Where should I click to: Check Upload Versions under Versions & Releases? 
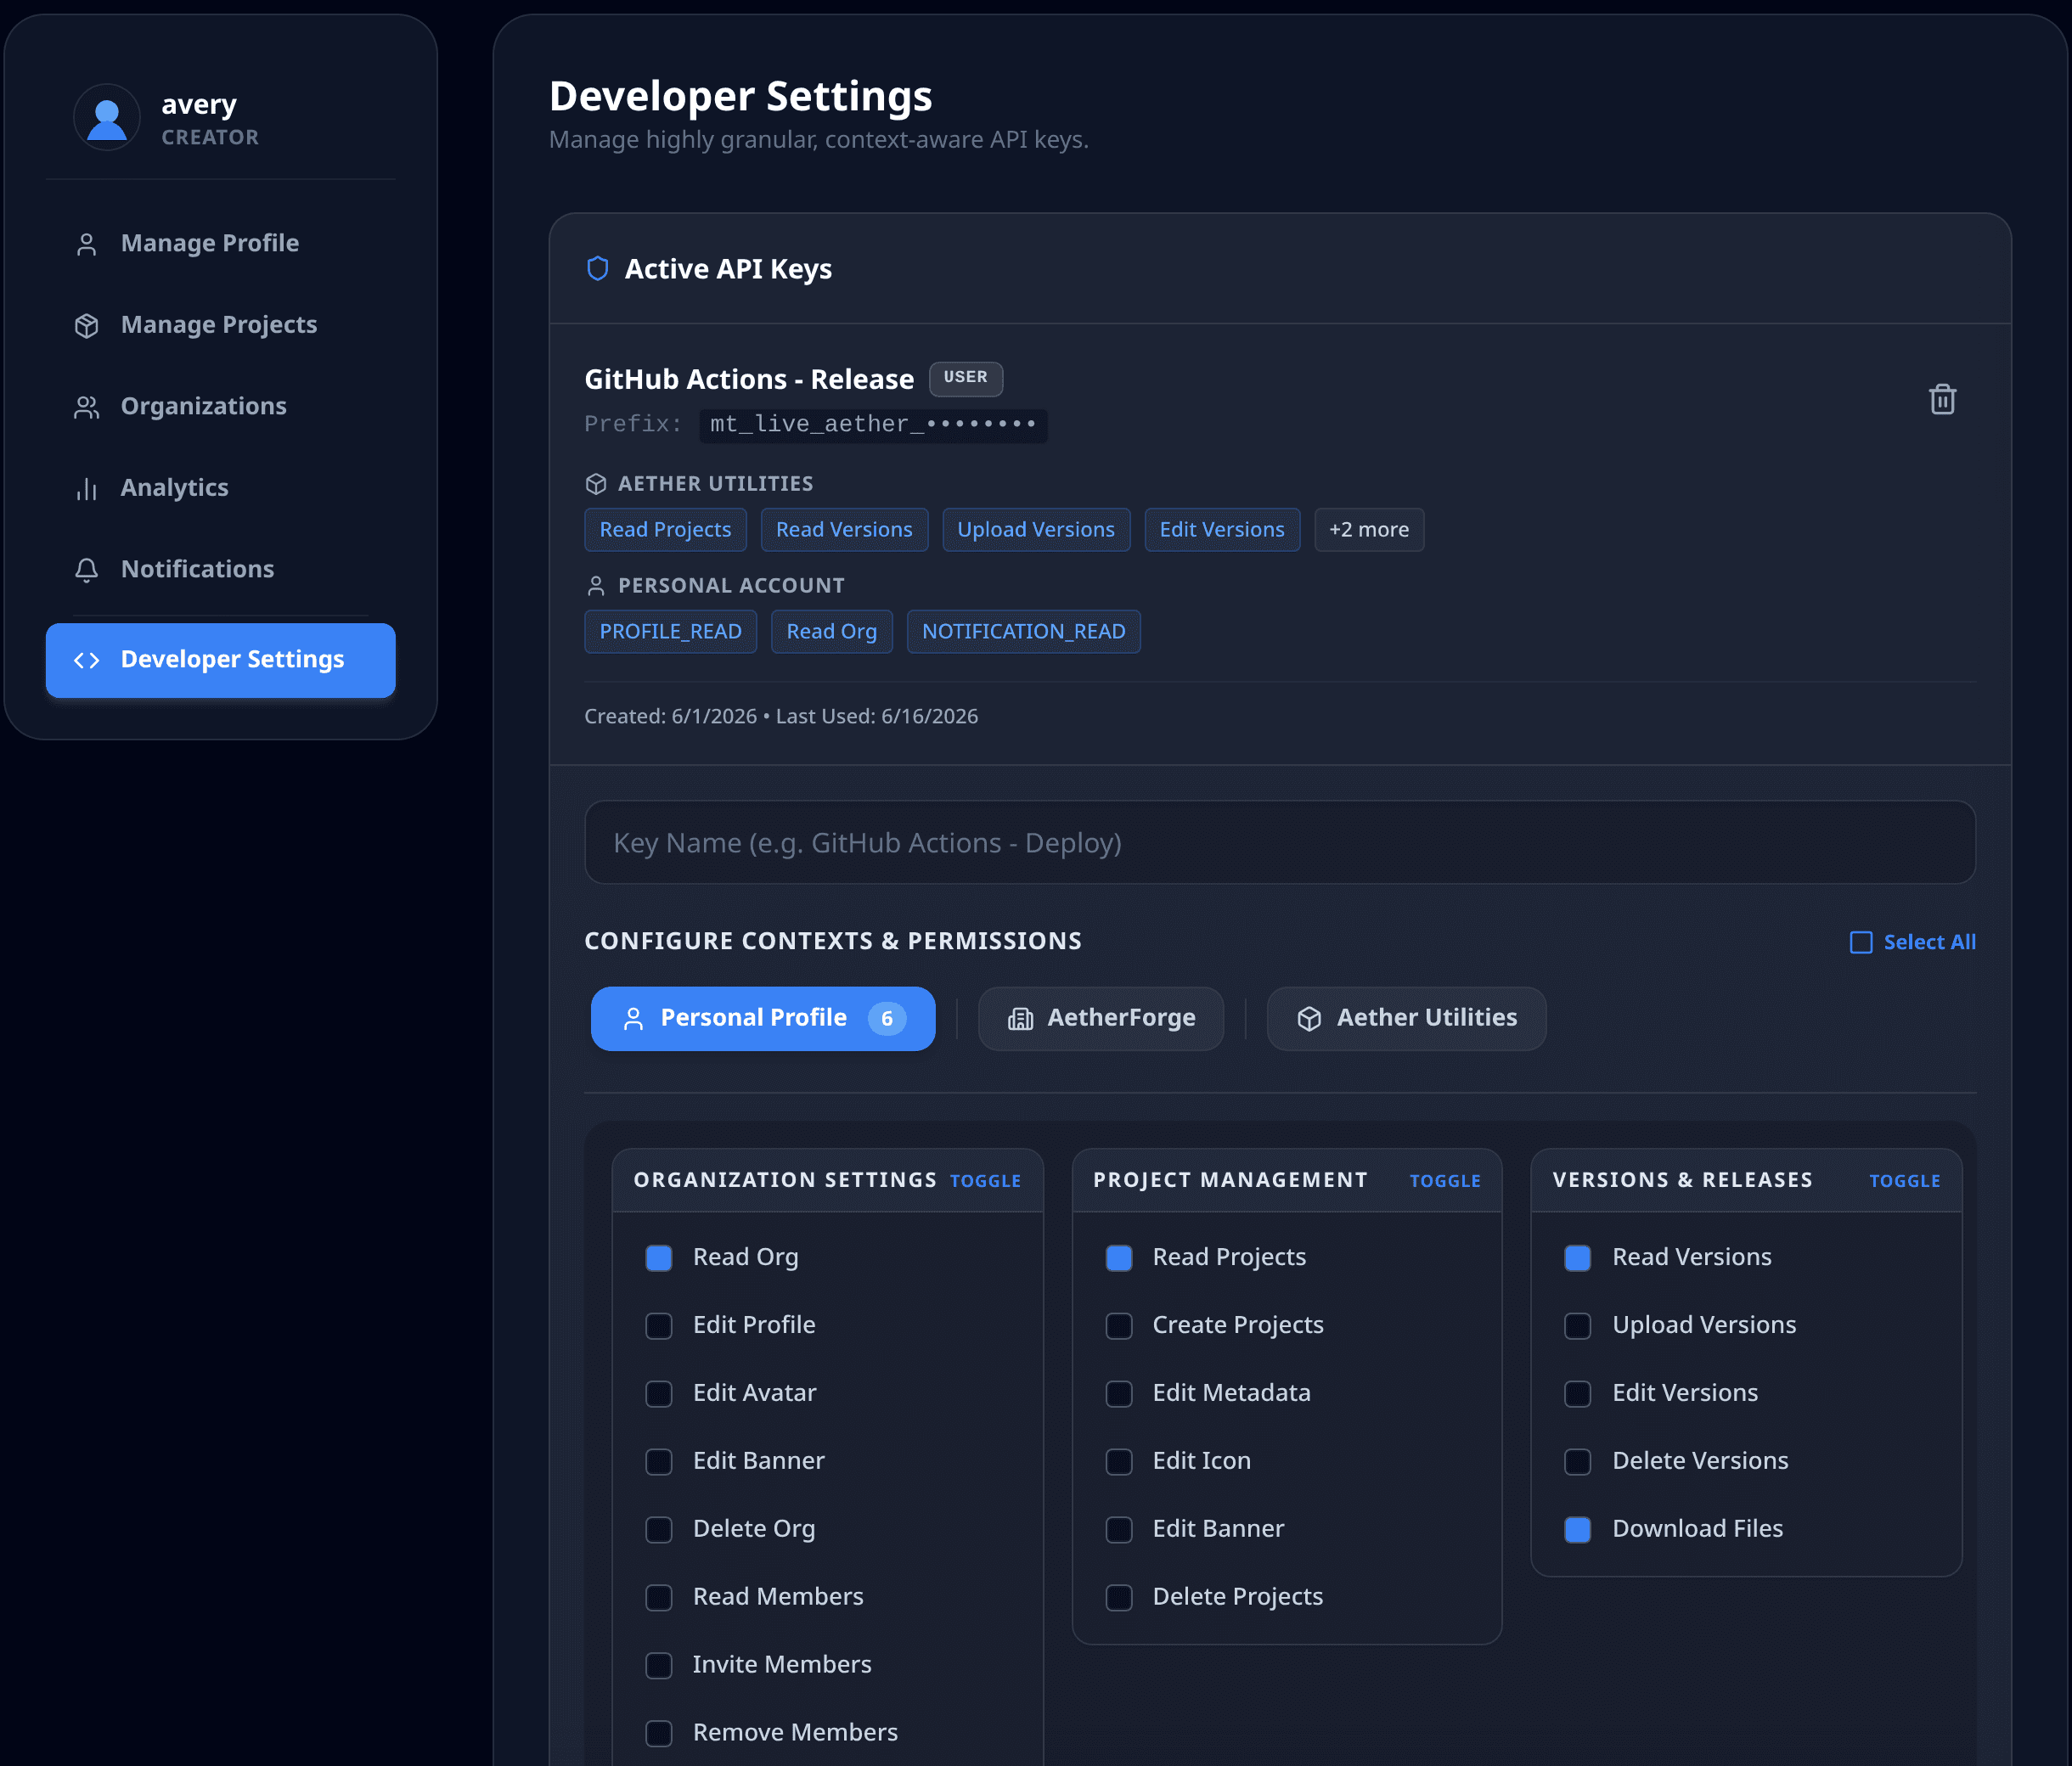coord(1578,1325)
